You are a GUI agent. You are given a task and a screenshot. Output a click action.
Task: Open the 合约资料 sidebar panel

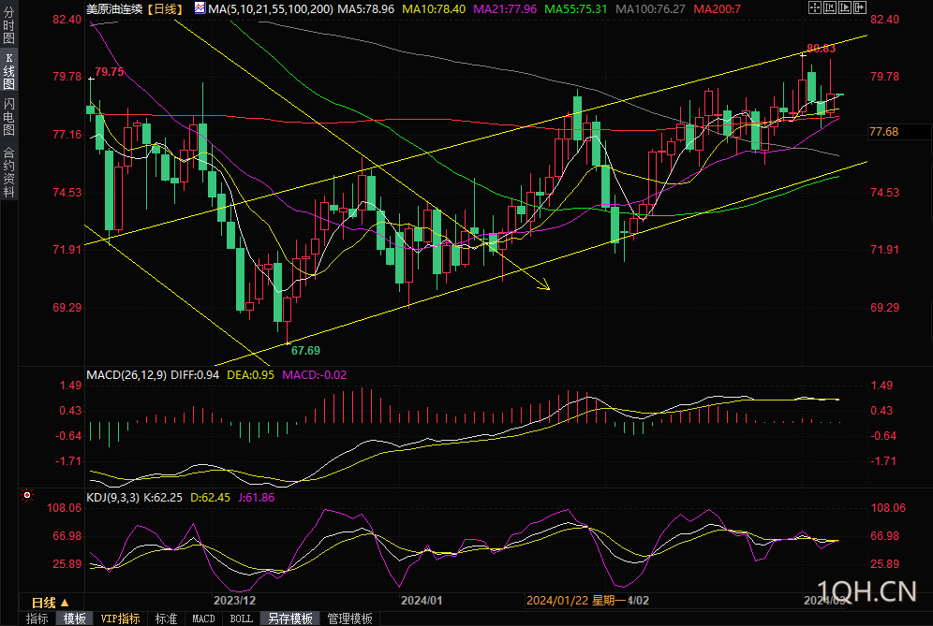tap(8, 172)
